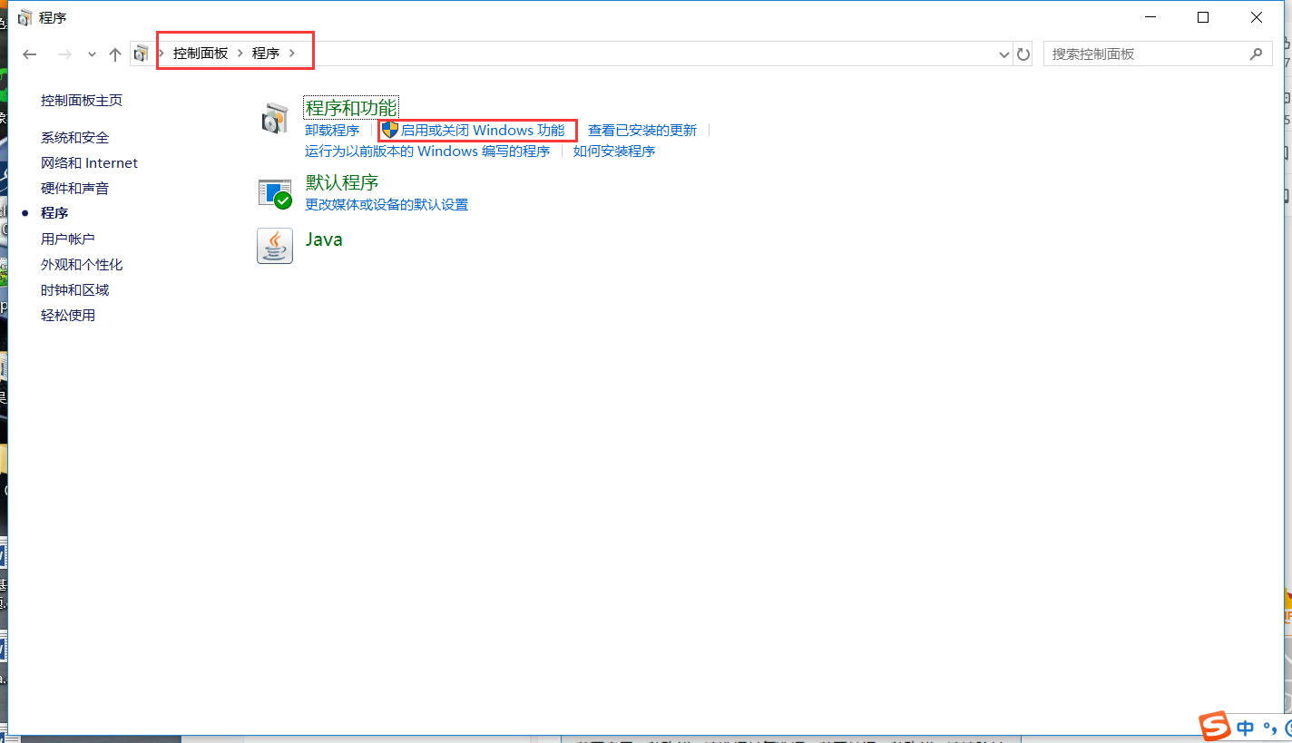Click the 默认程序 icon

[x=275, y=193]
